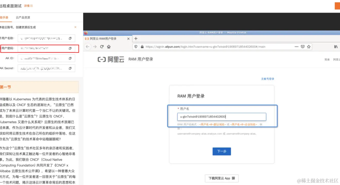This screenshot has height=185, width=340.
Task: Copy the AK ID value
Action: click(70, 58)
